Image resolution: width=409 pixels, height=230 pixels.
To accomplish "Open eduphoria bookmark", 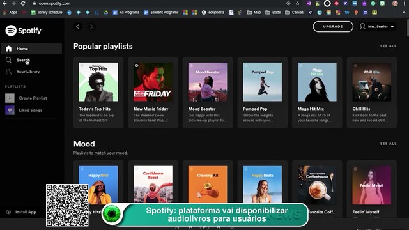I will coord(213,12).
